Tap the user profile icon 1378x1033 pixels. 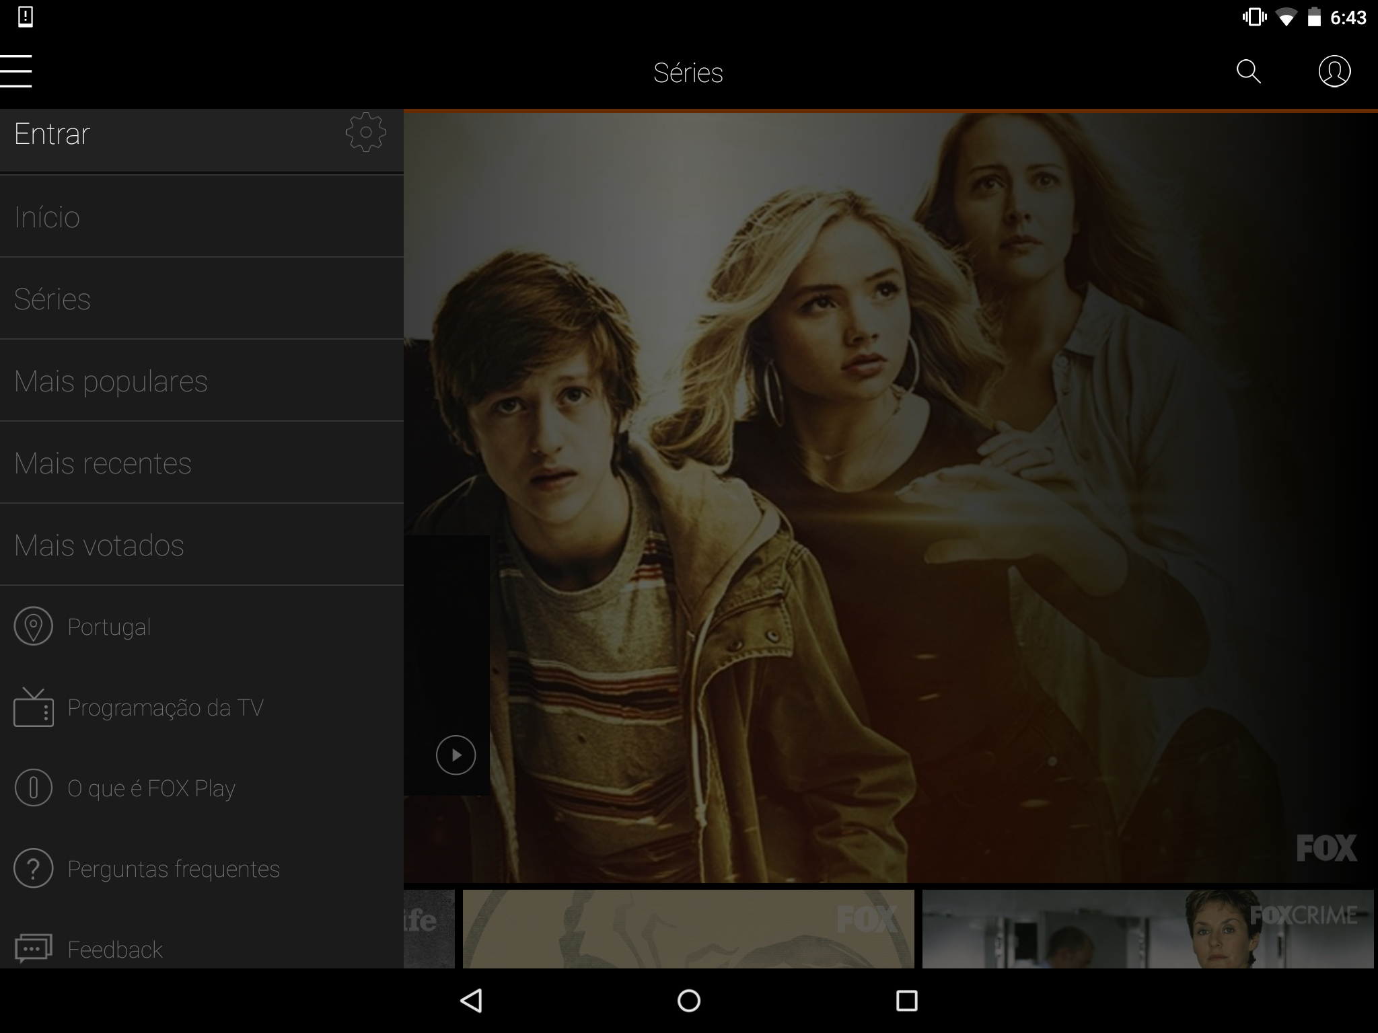[1334, 71]
